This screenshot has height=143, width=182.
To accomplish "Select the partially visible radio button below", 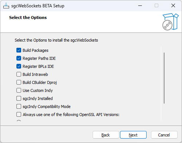I will point(19,121).
